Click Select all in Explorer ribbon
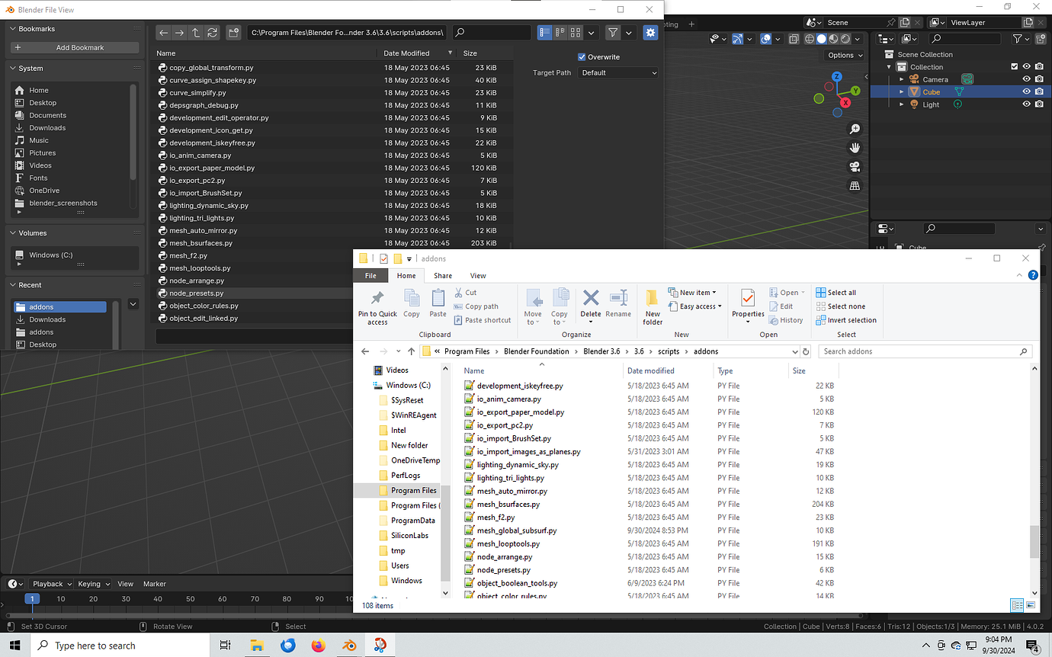The height and width of the screenshot is (657, 1052). tap(836, 293)
